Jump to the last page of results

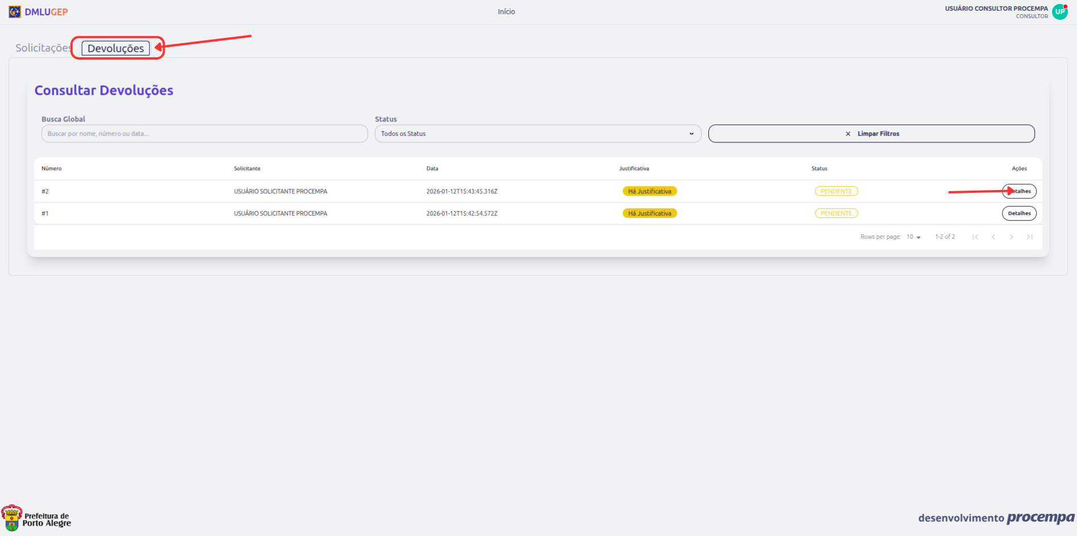1029,237
